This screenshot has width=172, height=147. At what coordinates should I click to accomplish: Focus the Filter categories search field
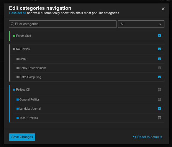pos(63,24)
